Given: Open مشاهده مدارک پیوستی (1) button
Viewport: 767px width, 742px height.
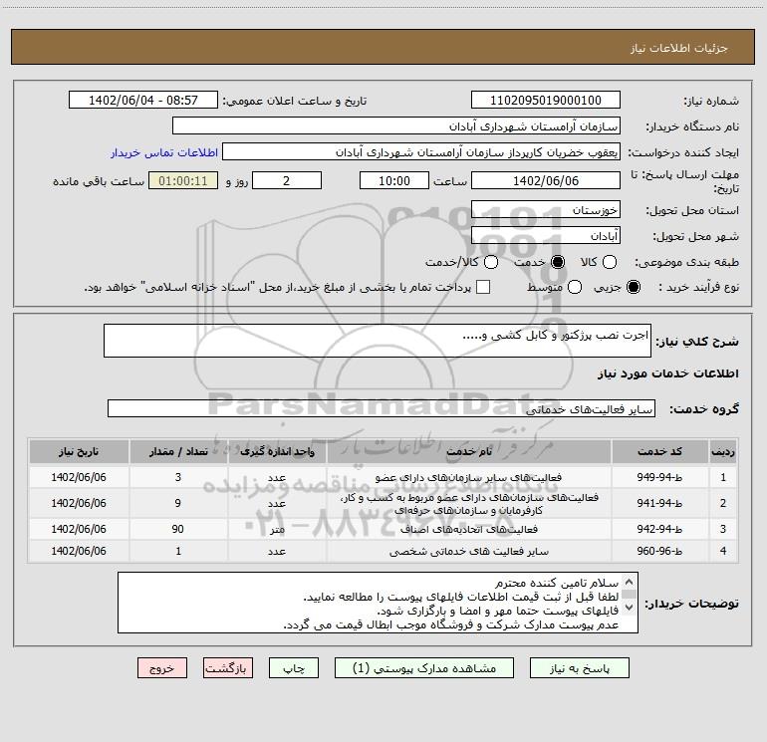Looking at the screenshot, I should 424,668.
